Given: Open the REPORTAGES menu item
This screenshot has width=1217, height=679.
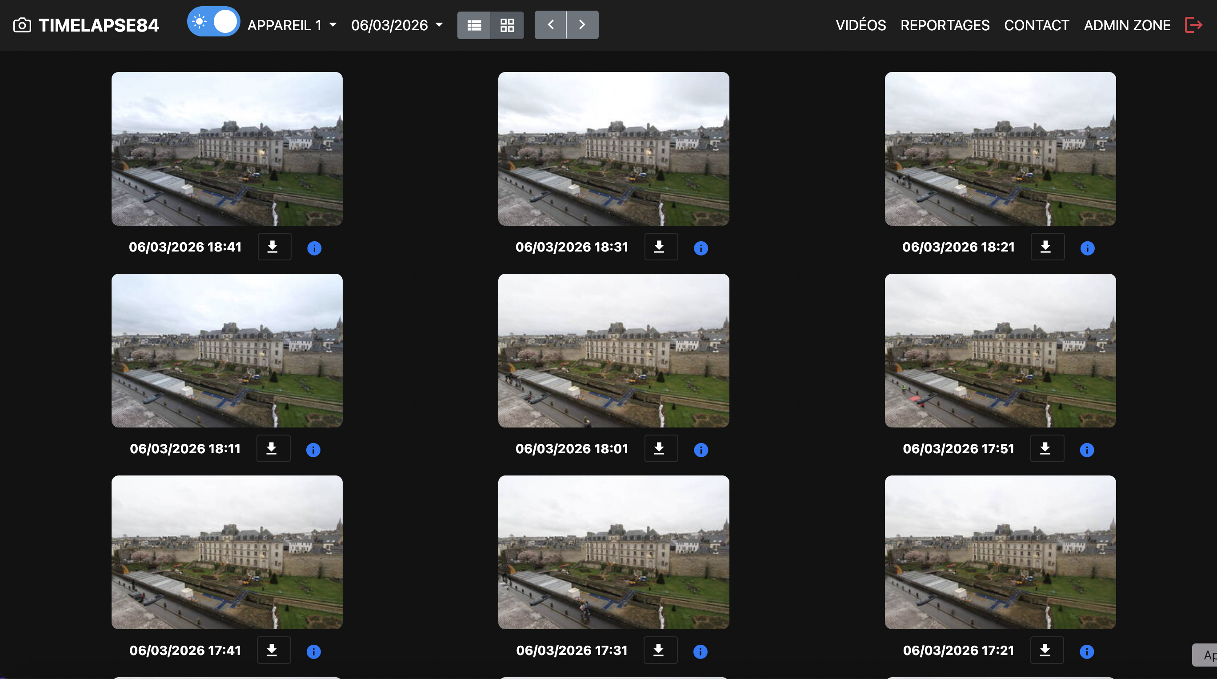Looking at the screenshot, I should pyautogui.click(x=945, y=25).
